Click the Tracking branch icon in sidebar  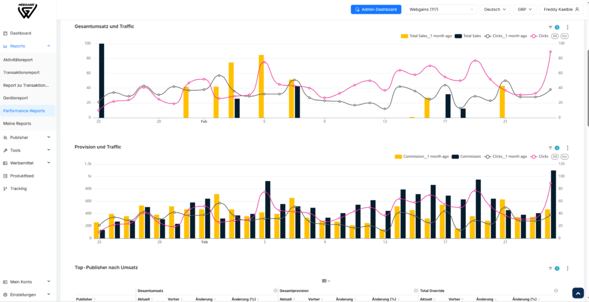5,189
